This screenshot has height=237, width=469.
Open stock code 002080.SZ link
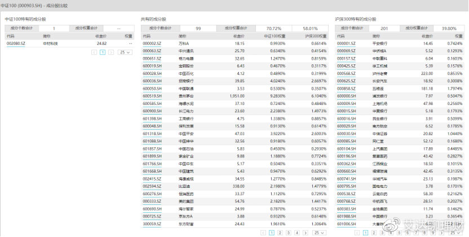pyautogui.click(x=16, y=43)
